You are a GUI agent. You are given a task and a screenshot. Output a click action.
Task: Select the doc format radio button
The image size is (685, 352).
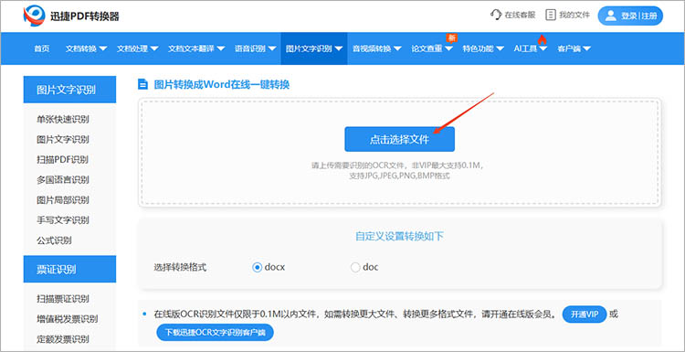pos(355,267)
